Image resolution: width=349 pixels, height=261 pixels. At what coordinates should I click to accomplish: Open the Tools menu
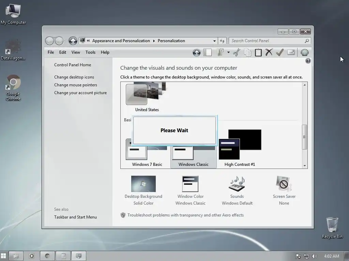point(90,52)
